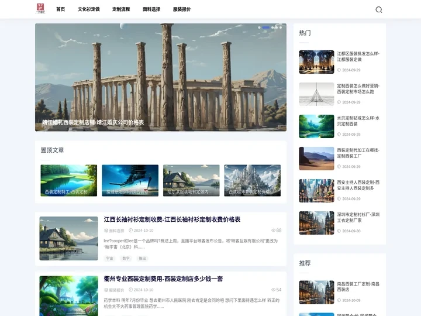This screenshot has width=421, height=316.
Task: Open the 文化衫定做 menu item
Action: [89, 9]
